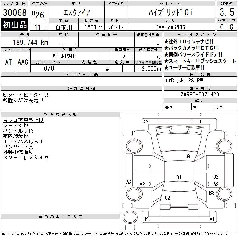Click the AT shift value
238x238 pixels.
pyautogui.click(x=9, y=62)
